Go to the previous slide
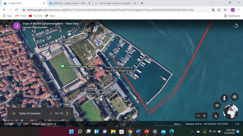This screenshot has width=243, height=136. [x=51, y=113]
